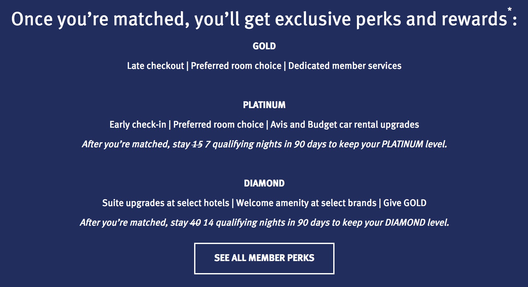Click the SEE ALL MEMBER PERKS button
Image resolution: width=528 pixels, height=287 pixels.
coord(264,258)
